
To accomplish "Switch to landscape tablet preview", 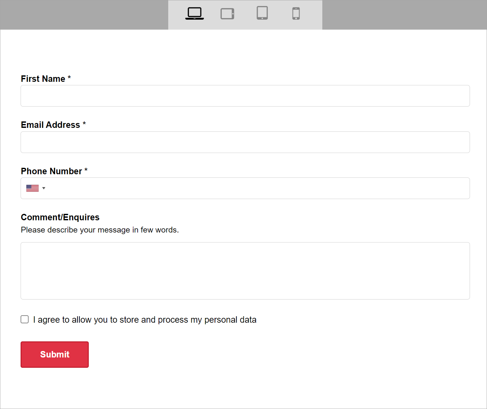I will pyautogui.click(x=227, y=14).
